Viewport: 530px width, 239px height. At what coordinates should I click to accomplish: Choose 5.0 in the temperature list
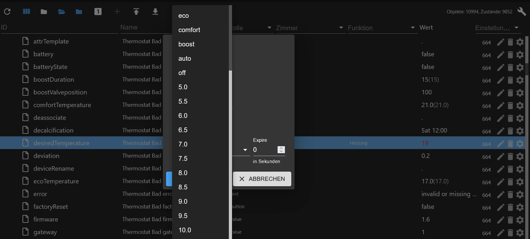200,87
